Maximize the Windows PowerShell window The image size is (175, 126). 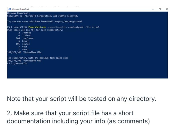pos(160,9)
